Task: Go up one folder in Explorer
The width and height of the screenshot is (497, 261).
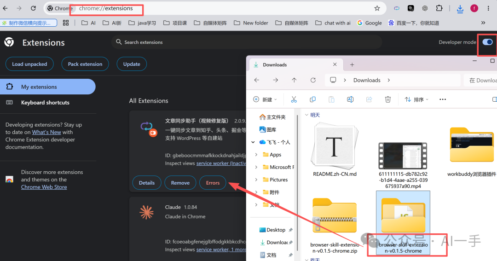Action: [294, 80]
